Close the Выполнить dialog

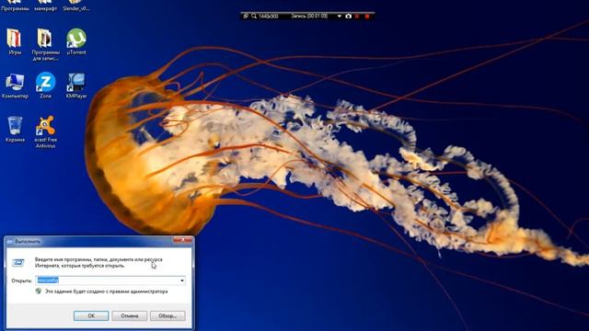pyautogui.click(x=182, y=240)
